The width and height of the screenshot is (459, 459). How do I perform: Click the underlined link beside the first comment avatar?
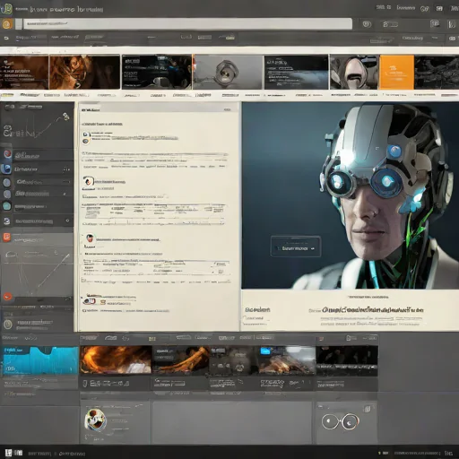coord(144,138)
